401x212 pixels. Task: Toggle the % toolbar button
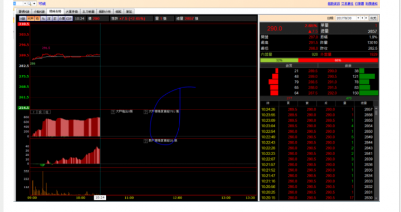pyautogui.click(x=43, y=19)
